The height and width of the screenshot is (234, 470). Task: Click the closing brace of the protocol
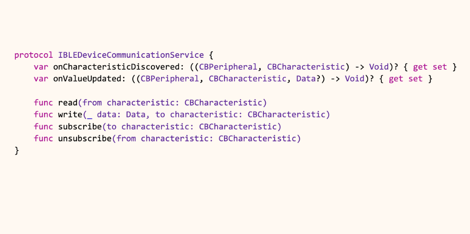[17, 150]
